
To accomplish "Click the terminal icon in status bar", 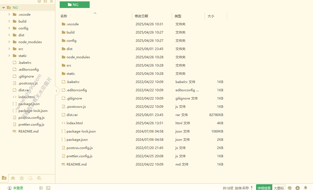I will click(x=48, y=188).
